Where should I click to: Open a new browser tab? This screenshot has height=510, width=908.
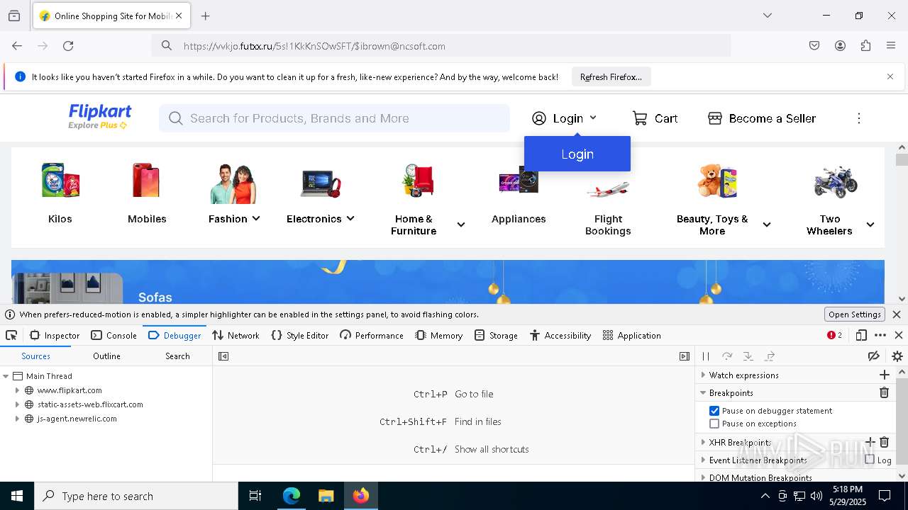coord(206,16)
